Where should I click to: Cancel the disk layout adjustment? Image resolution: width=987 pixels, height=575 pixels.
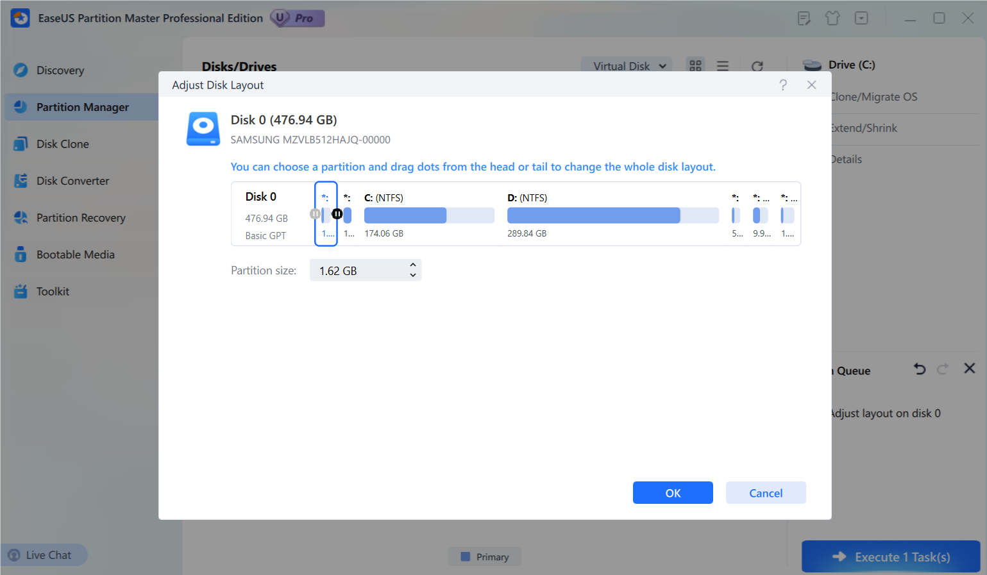[766, 493]
